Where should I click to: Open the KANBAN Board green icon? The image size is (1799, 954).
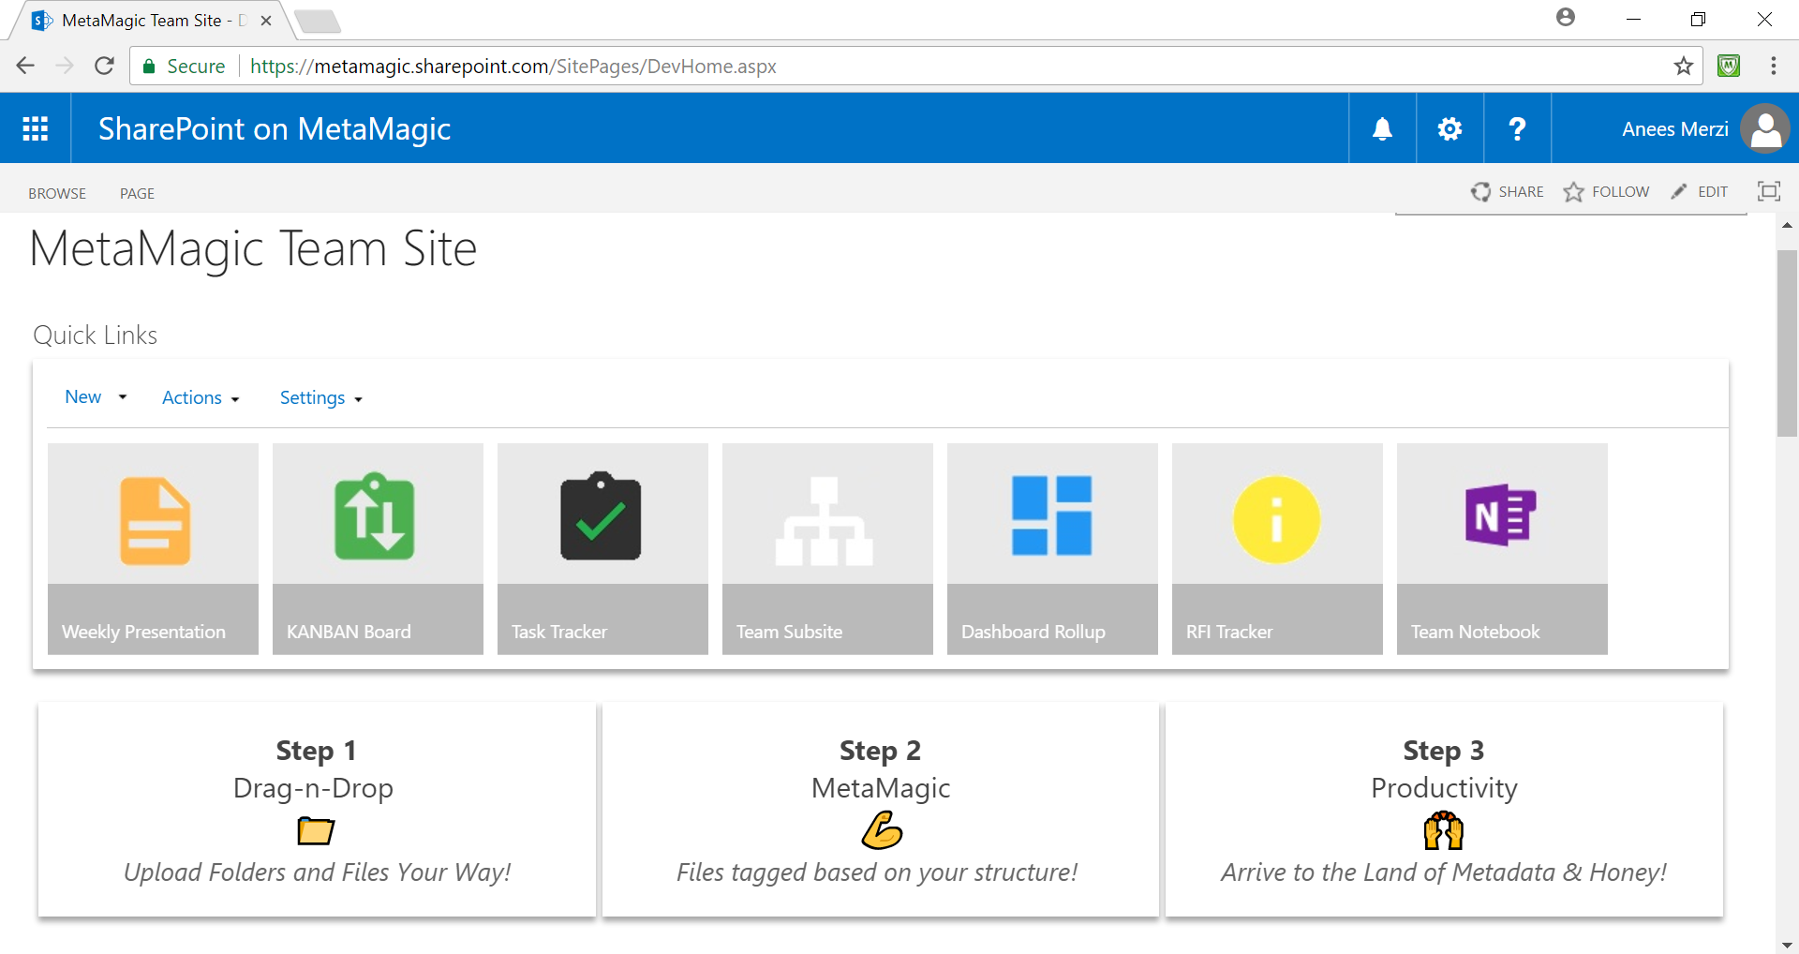(375, 516)
